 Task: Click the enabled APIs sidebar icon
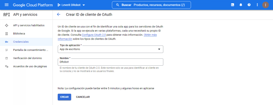coord(7,25)
